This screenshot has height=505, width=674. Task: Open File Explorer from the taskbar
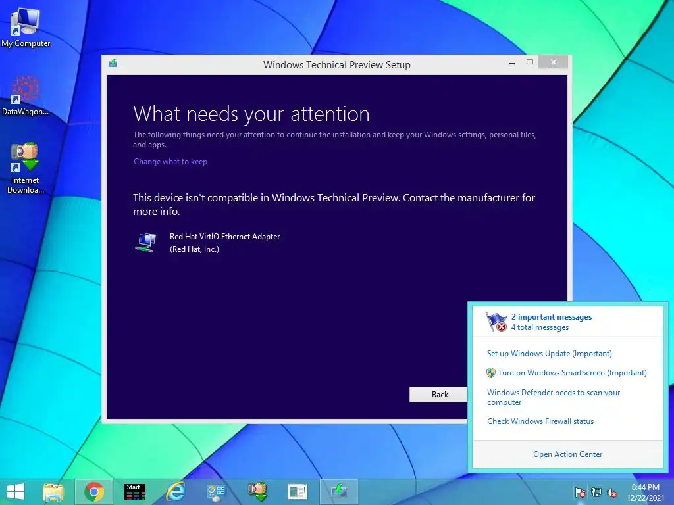[x=53, y=492]
